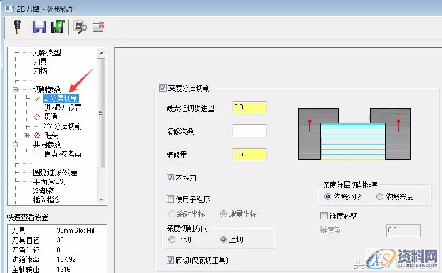Open the 插入指令 page
Image resolution: width=442 pixels, height=273 pixels.
tap(47, 200)
